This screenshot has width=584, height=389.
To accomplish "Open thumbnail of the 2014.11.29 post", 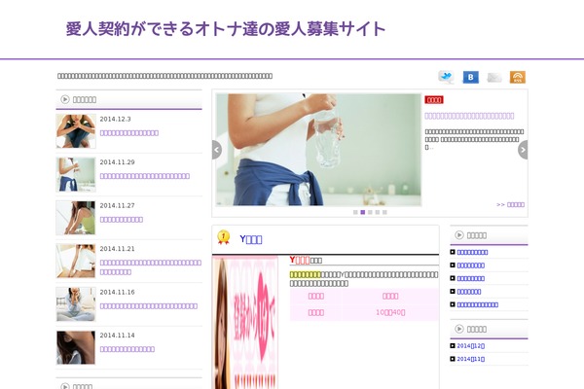I will (x=76, y=175).
